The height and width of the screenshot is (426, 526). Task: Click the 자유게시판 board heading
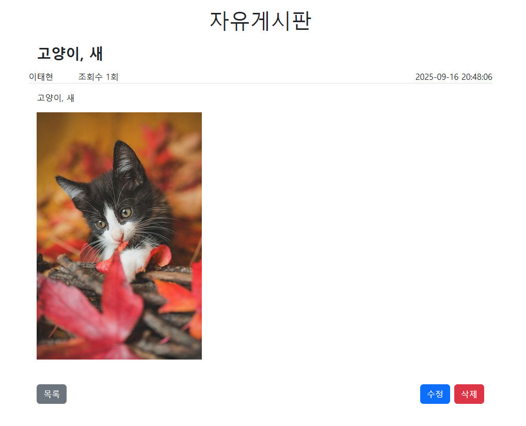click(261, 21)
